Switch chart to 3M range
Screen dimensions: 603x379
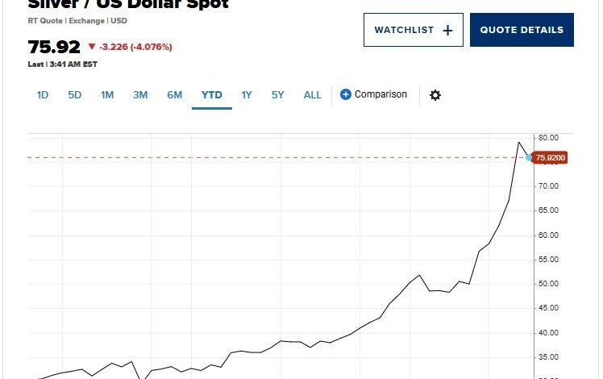(140, 95)
